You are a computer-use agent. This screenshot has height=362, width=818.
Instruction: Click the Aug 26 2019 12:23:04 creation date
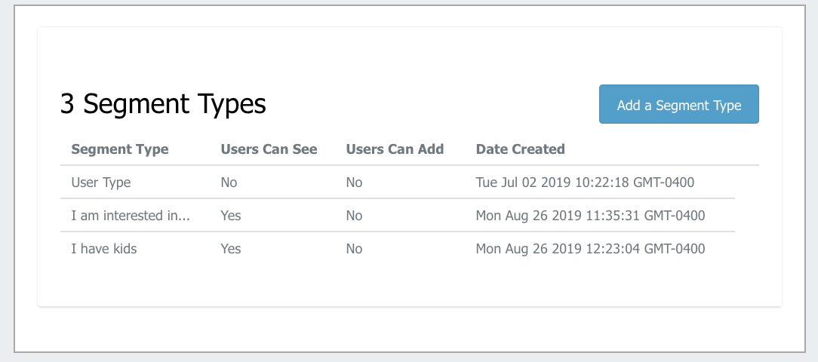point(590,249)
